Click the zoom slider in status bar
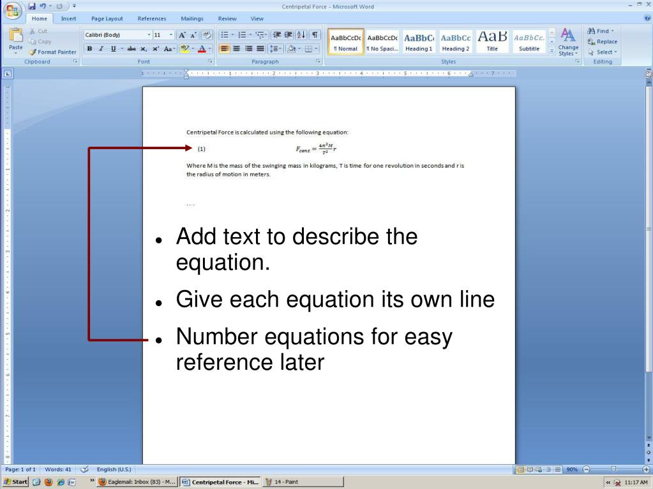The width and height of the screenshot is (653, 489). (612, 470)
